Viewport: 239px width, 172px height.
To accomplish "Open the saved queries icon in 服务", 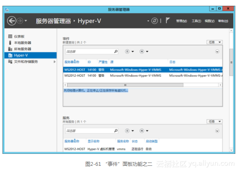I will coord(142,131).
